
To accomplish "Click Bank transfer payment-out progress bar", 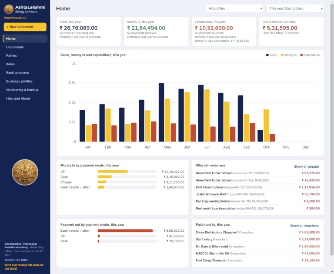I will pyautogui.click(x=127, y=231).
